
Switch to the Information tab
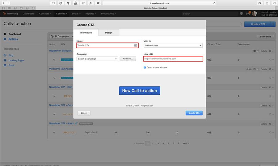tap(86, 33)
